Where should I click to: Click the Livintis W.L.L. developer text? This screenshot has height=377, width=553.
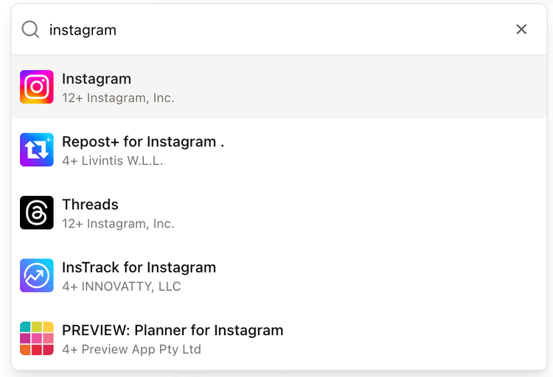(x=122, y=161)
